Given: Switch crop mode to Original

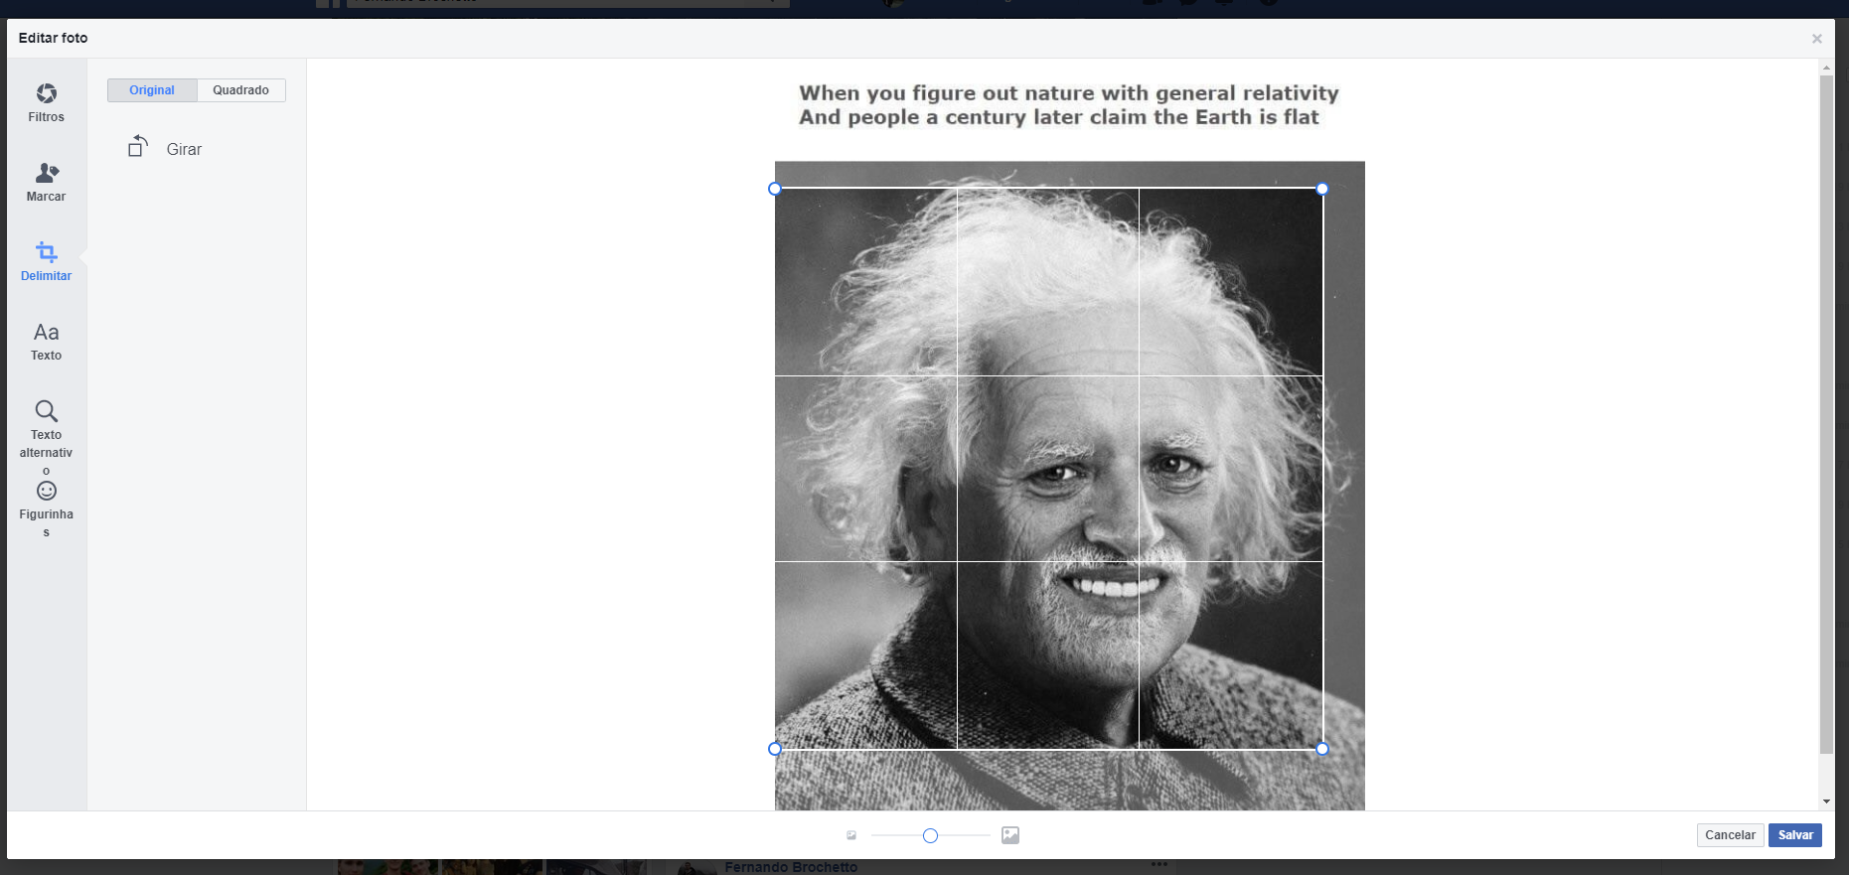Looking at the screenshot, I should [152, 90].
